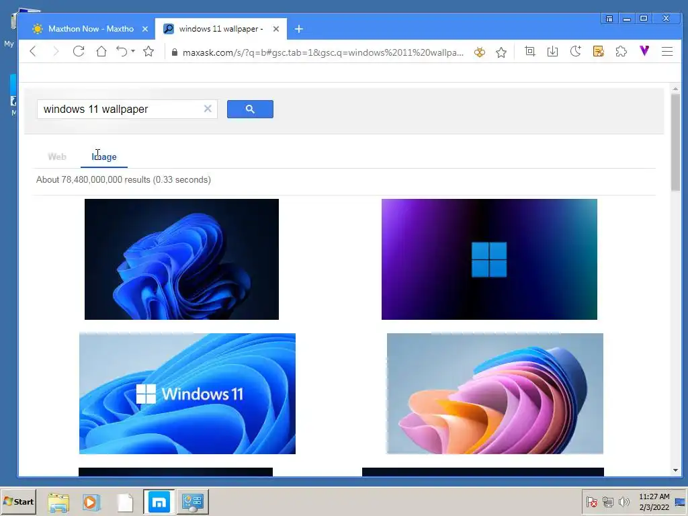Open the dark blue bloom wallpaper thumbnail
This screenshot has height=516, width=688.
coord(181,259)
